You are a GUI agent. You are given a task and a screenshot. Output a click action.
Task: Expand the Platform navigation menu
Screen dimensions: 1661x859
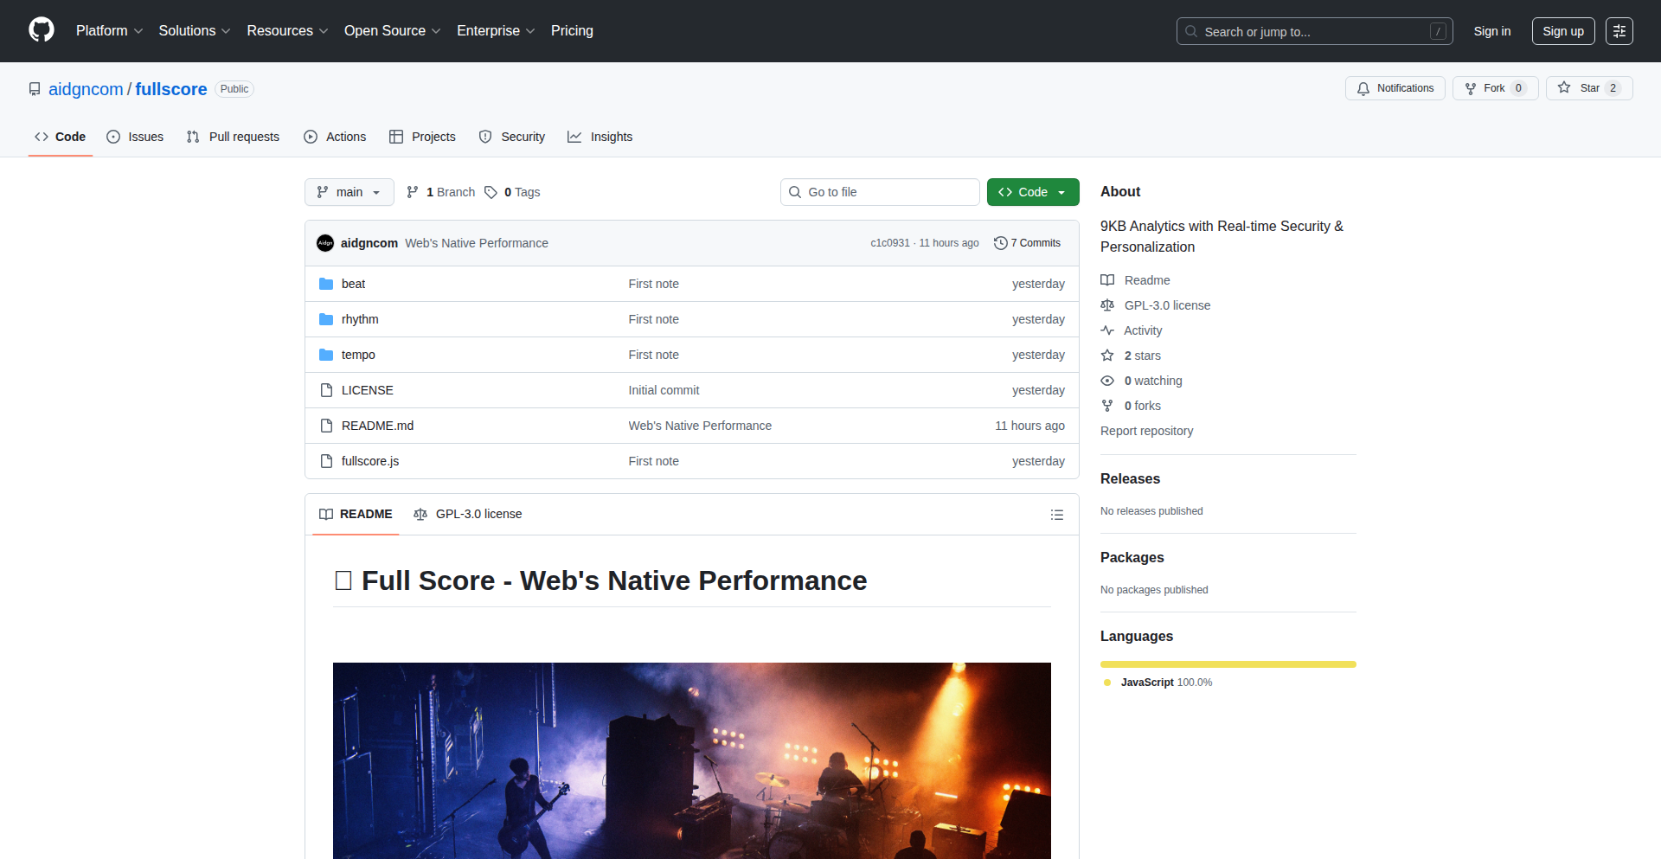[109, 31]
